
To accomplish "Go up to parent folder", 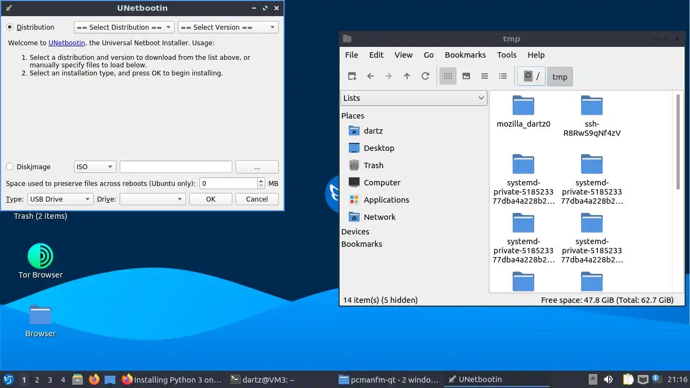I will (407, 77).
